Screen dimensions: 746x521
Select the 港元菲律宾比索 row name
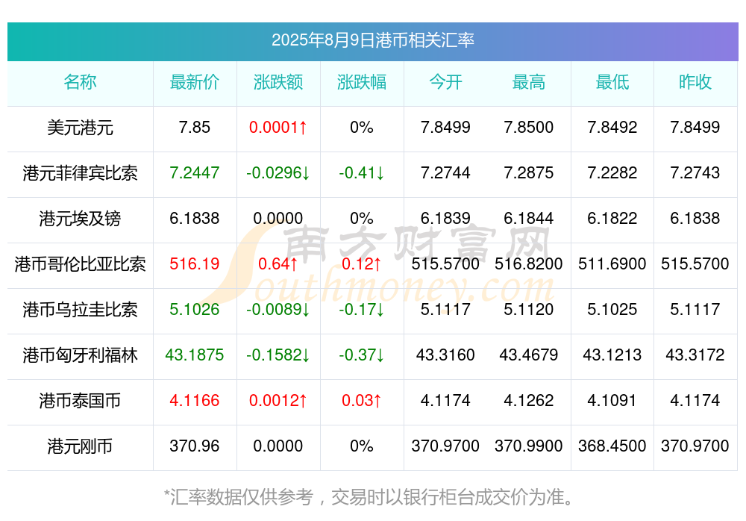pyautogui.click(x=80, y=173)
